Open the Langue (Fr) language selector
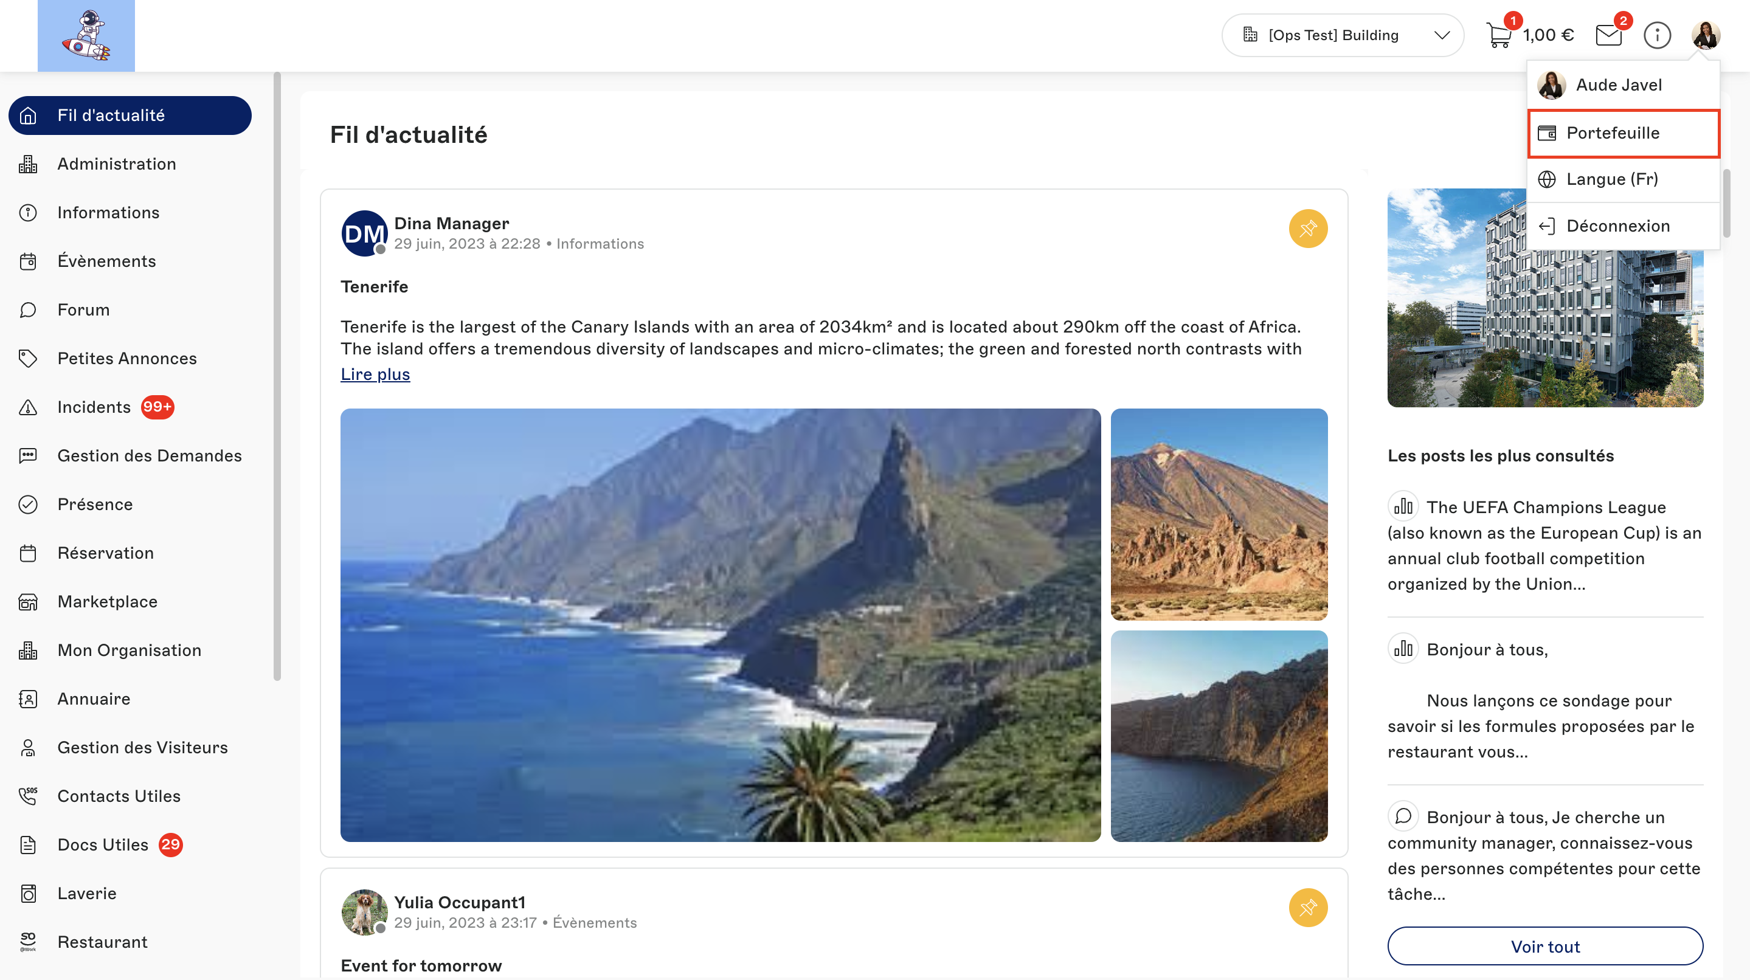The width and height of the screenshot is (1750, 980). (x=1611, y=179)
